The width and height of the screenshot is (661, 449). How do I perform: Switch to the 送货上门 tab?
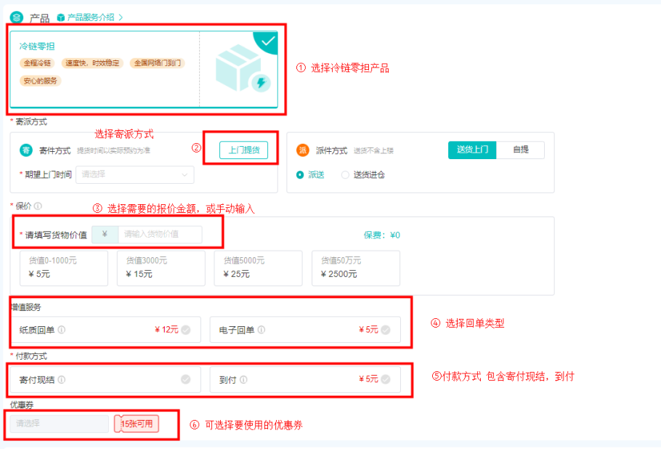pos(472,150)
